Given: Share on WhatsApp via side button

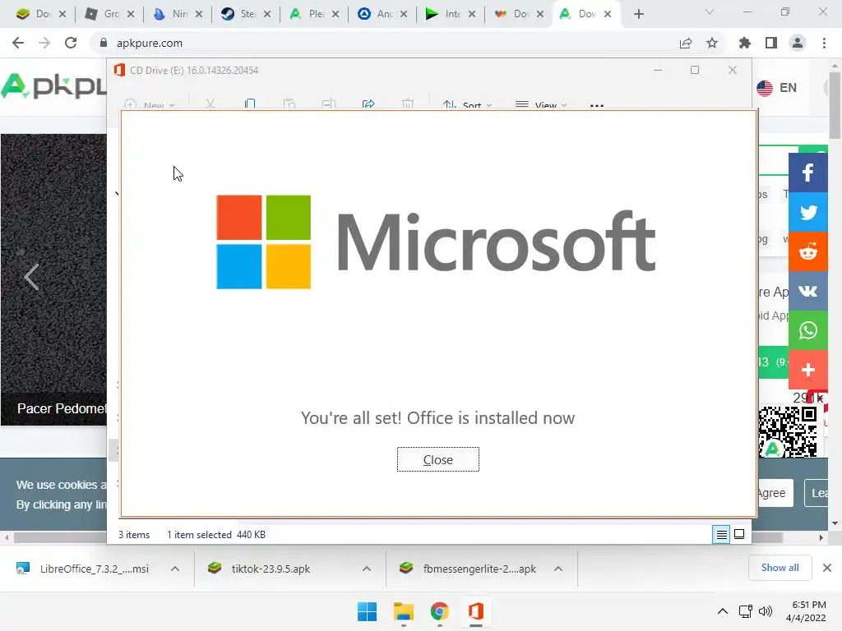Looking at the screenshot, I should [x=807, y=330].
